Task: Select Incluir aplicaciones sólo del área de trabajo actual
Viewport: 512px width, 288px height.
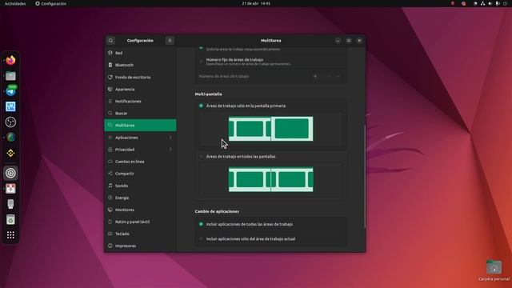Action: (x=201, y=239)
